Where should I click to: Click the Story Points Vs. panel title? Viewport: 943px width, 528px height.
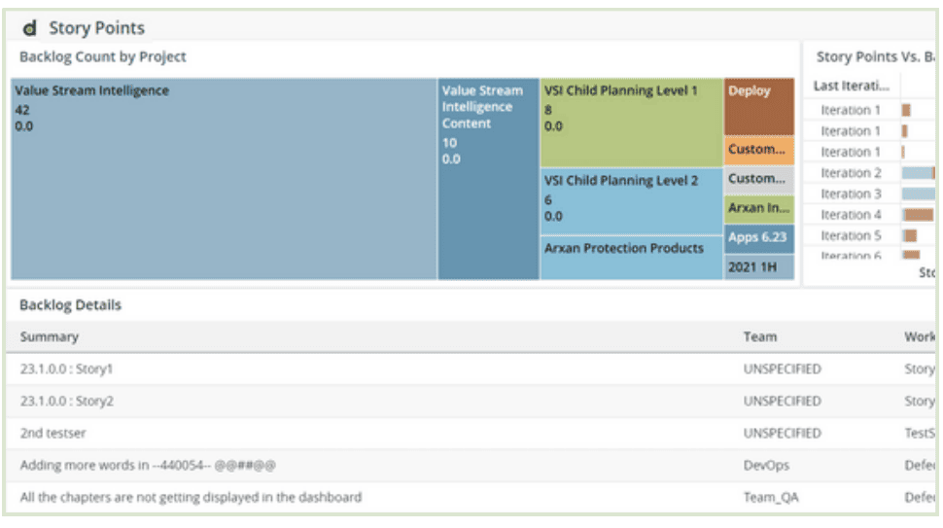click(x=875, y=57)
